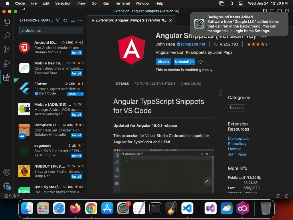Image resolution: width=293 pixels, height=220 pixels.
Task: Select the Extensions view icon
Action: click(x=7, y=77)
